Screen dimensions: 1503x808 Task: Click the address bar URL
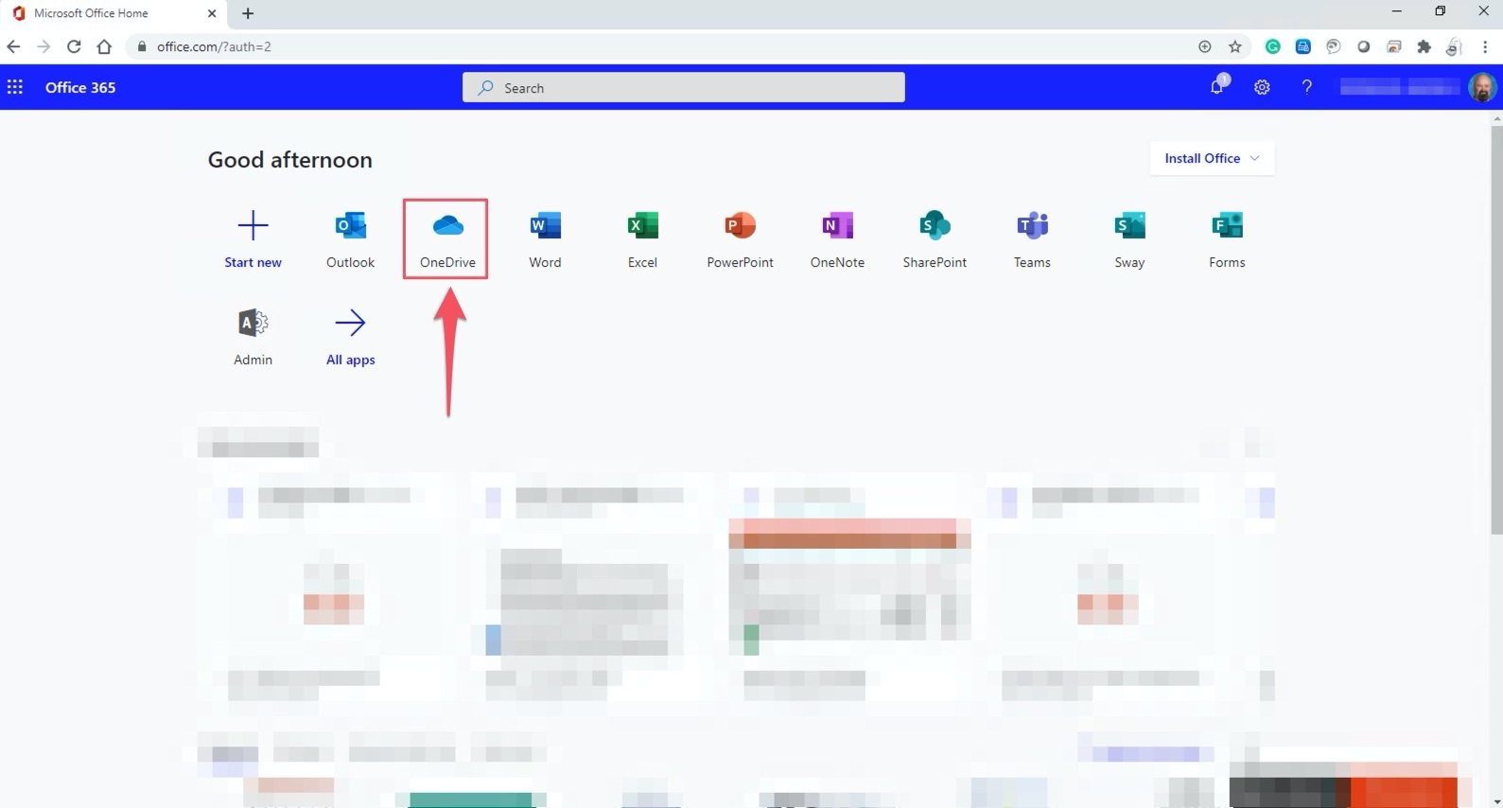[x=214, y=46]
